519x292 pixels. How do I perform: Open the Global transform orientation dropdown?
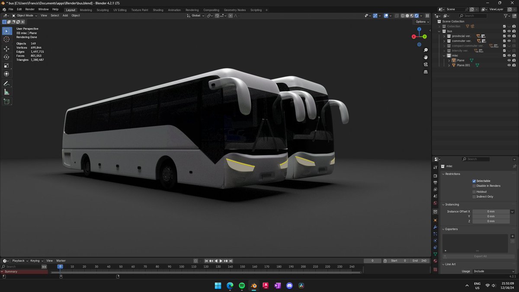[x=195, y=16]
